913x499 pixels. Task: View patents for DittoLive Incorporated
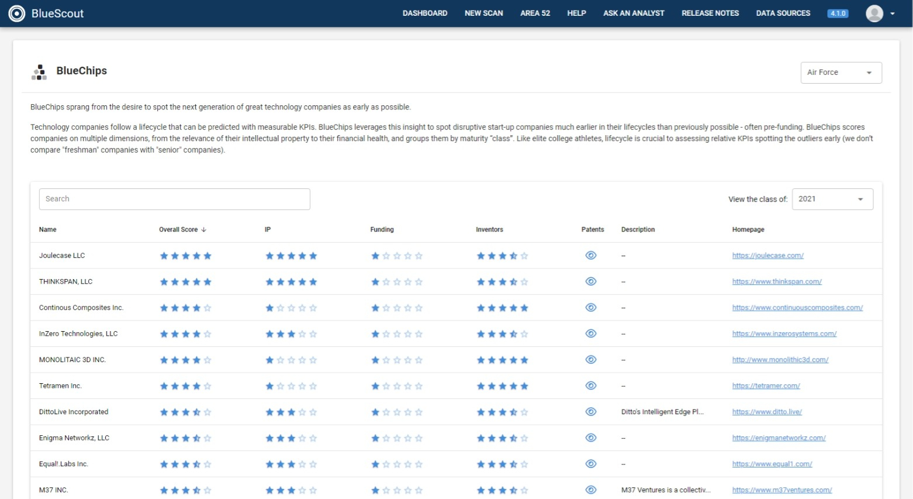click(x=591, y=412)
